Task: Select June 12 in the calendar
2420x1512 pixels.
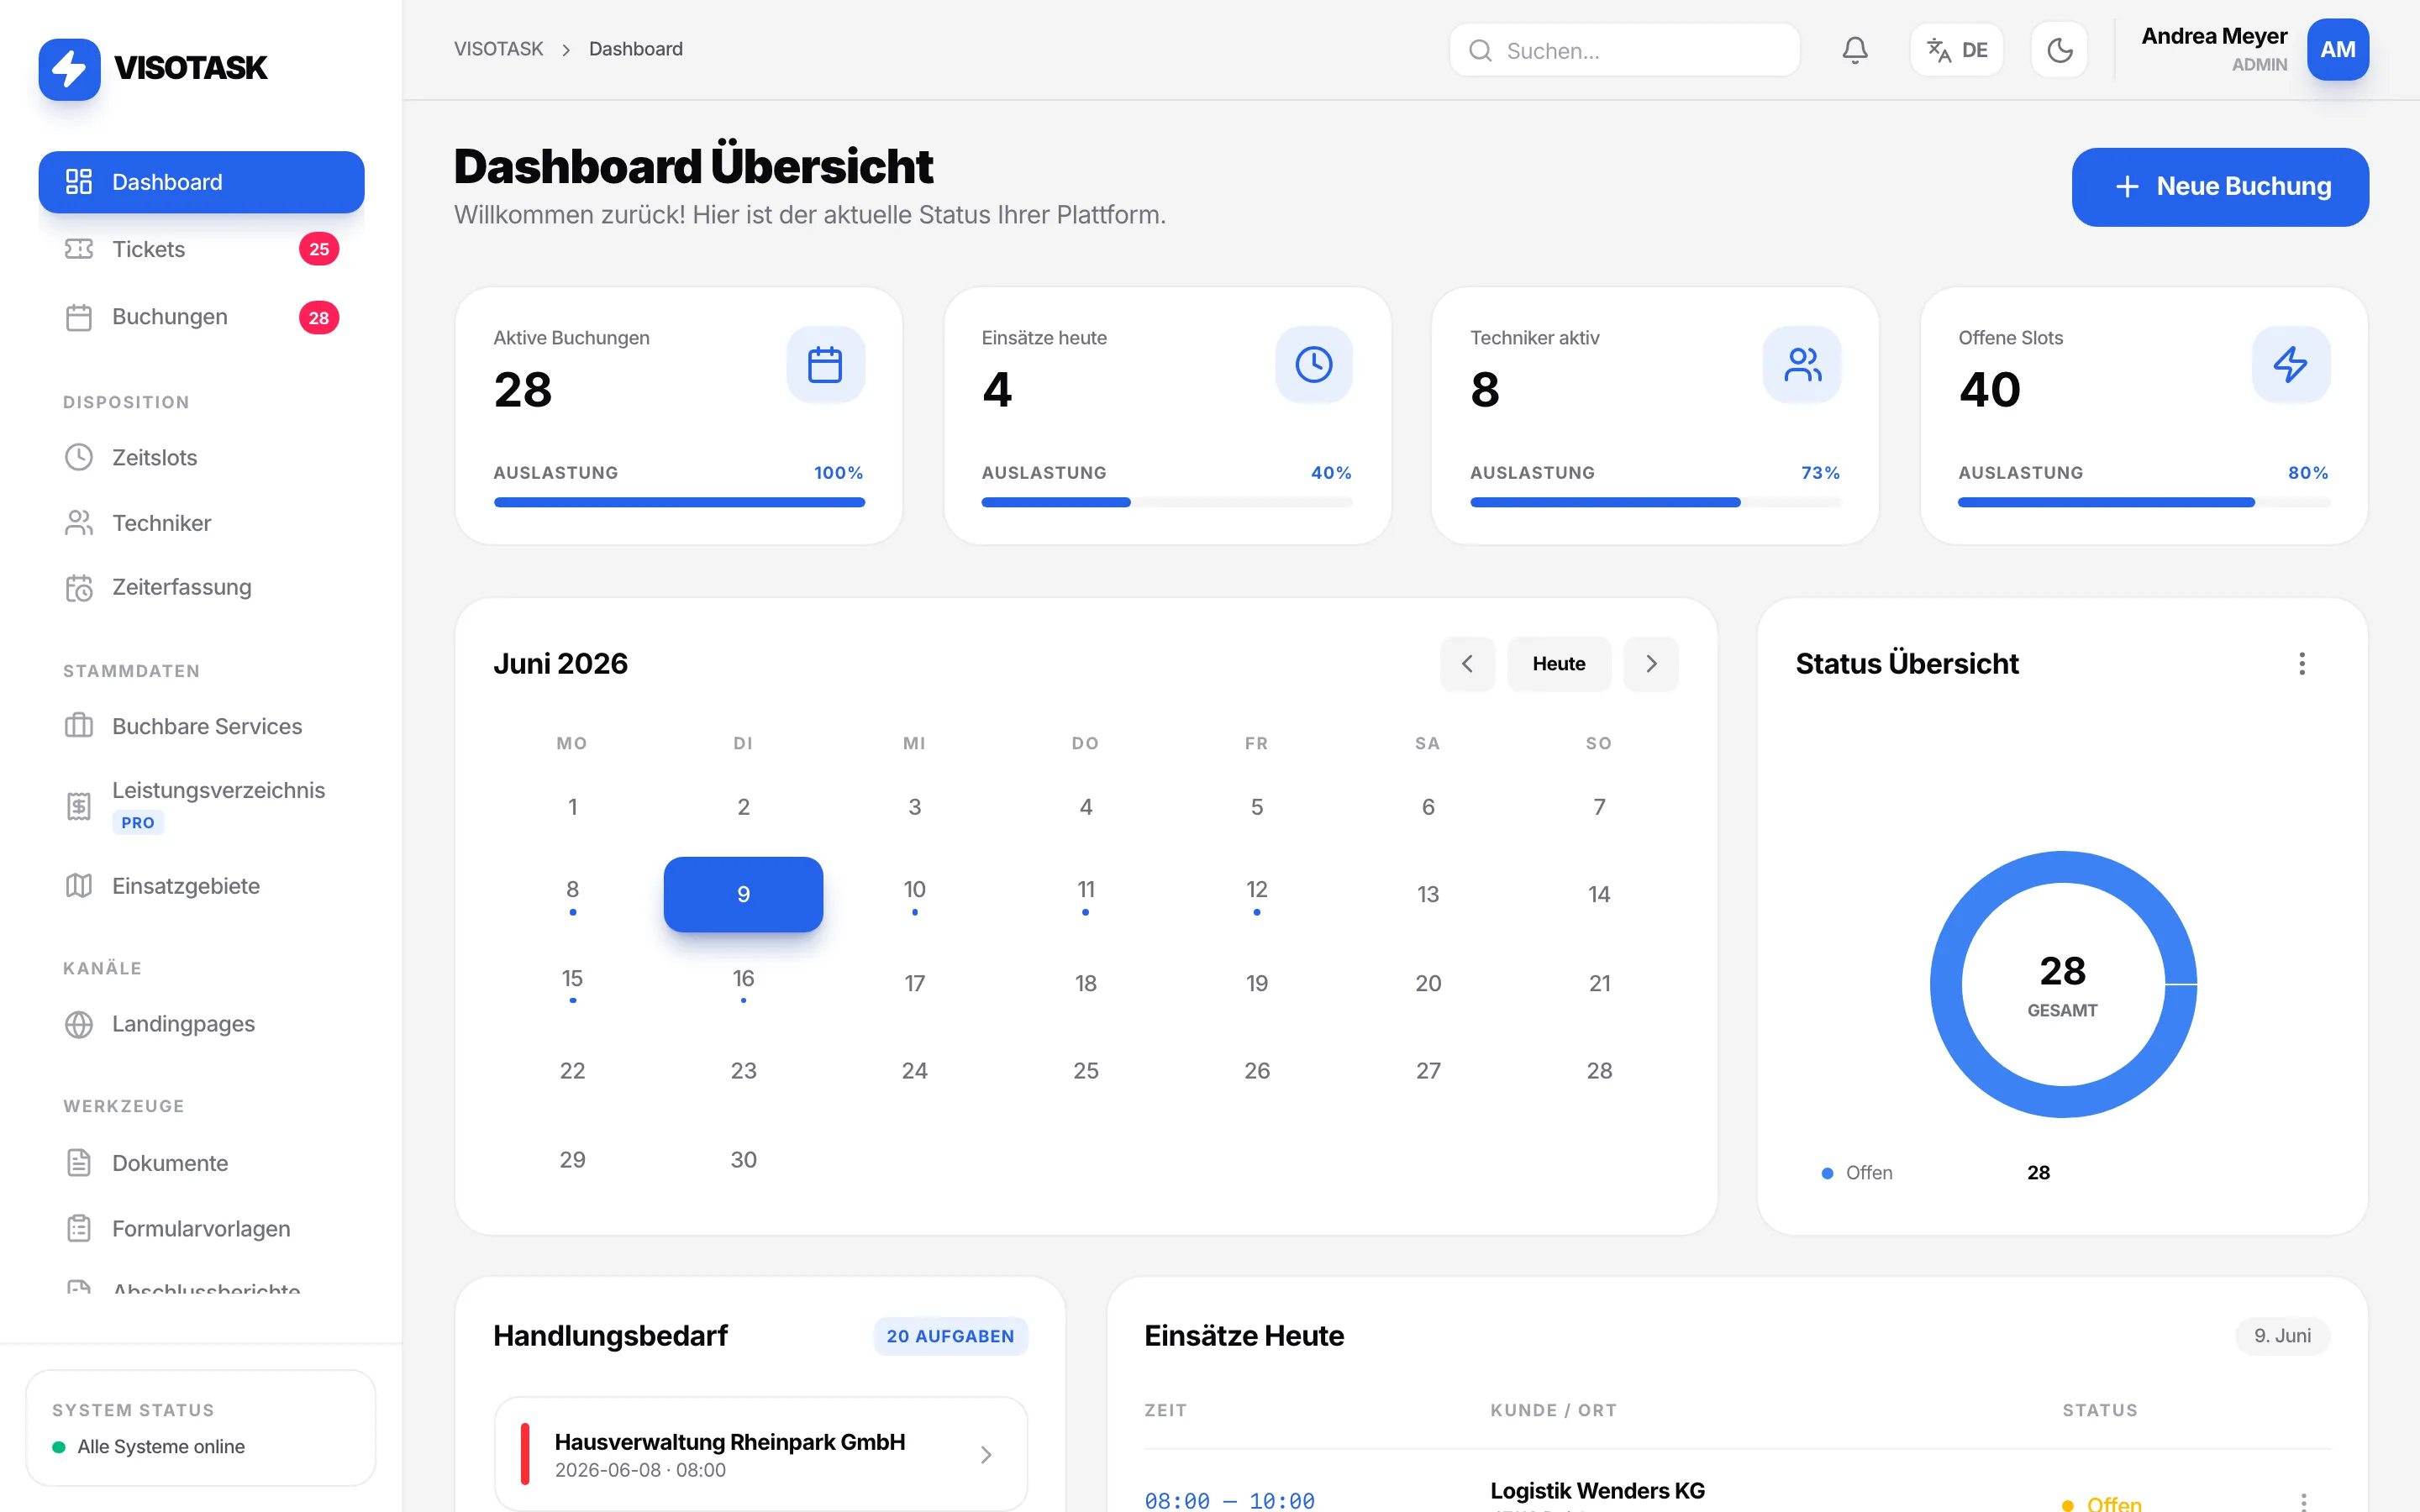Action: [x=1257, y=894]
